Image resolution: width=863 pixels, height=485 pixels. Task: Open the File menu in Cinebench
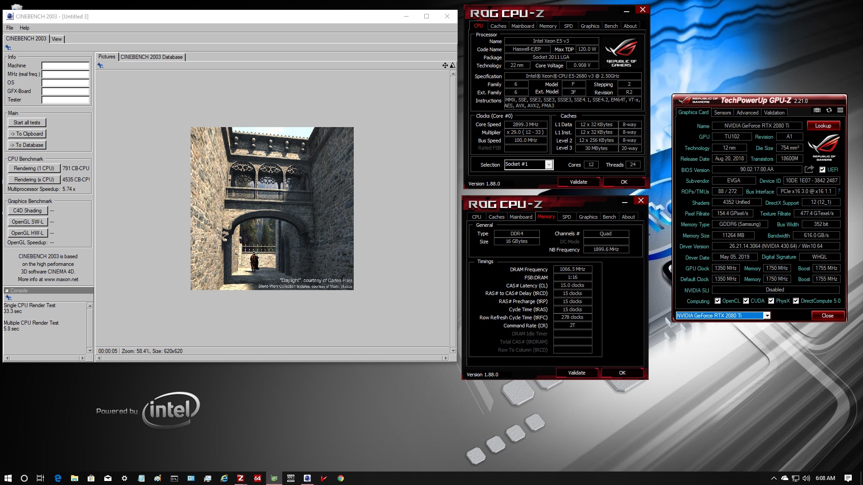point(9,28)
